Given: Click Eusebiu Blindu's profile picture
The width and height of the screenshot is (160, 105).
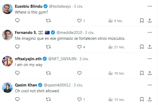Looking at the screenshot, I should [x=7, y=9].
